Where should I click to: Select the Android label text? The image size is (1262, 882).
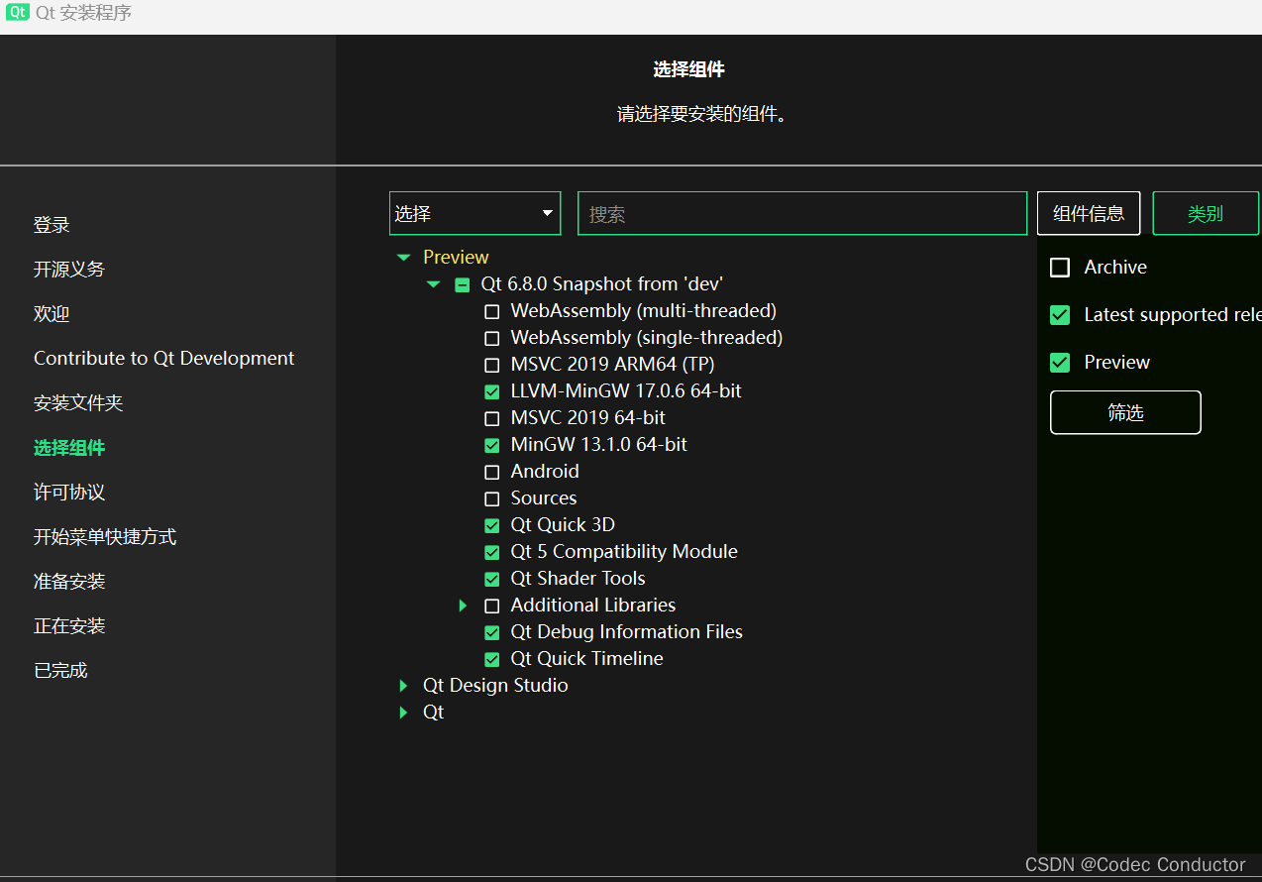pos(545,472)
